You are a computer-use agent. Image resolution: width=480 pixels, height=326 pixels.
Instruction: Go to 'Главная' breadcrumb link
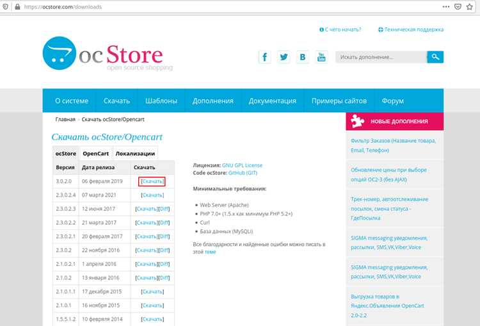65,119
